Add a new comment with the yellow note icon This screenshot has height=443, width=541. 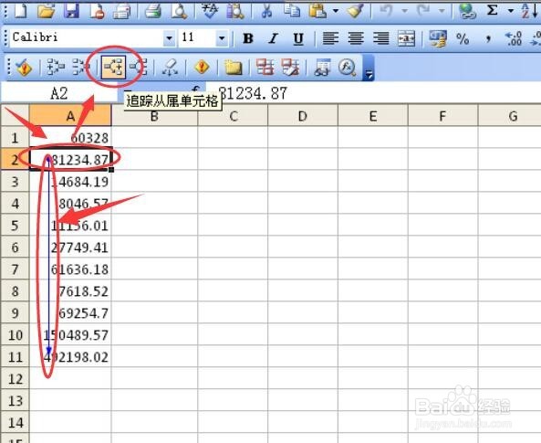click(234, 67)
